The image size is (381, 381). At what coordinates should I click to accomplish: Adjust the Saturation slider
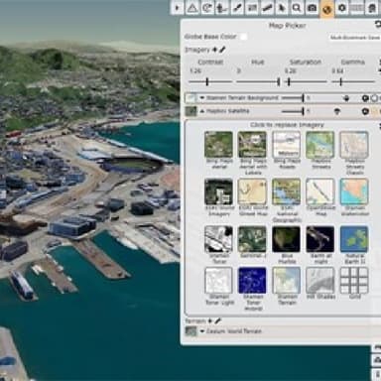point(306,81)
